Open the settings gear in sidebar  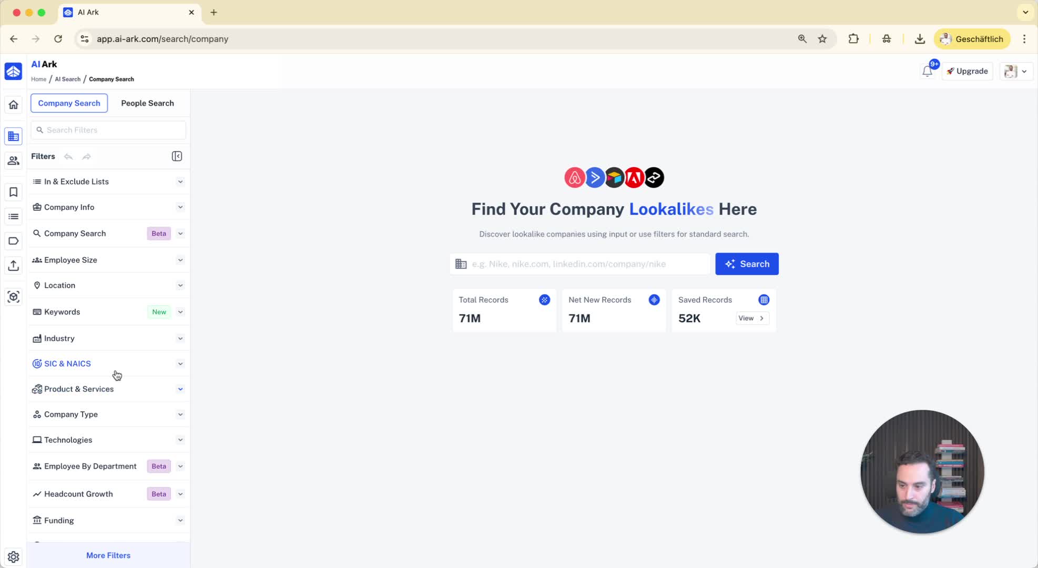pyautogui.click(x=13, y=556)
